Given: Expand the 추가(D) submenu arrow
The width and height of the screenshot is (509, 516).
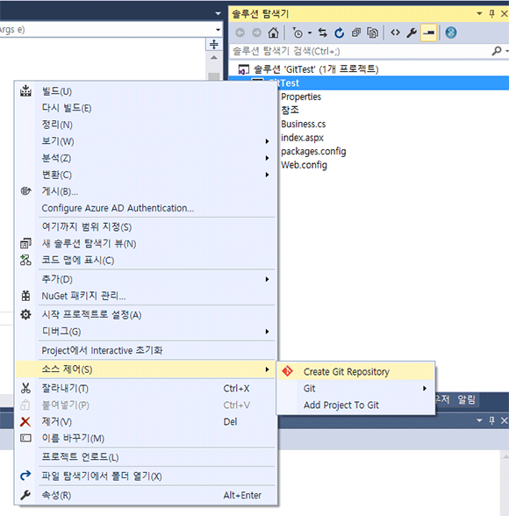Looking at the screenshot, I should click(x=267, y=279).
